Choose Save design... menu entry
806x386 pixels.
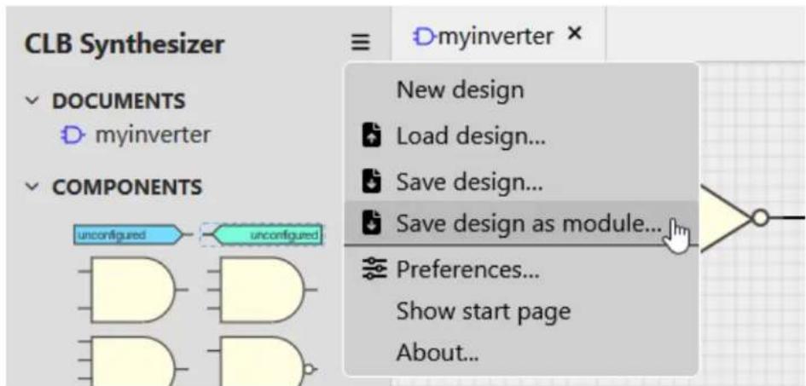(521, 181)
